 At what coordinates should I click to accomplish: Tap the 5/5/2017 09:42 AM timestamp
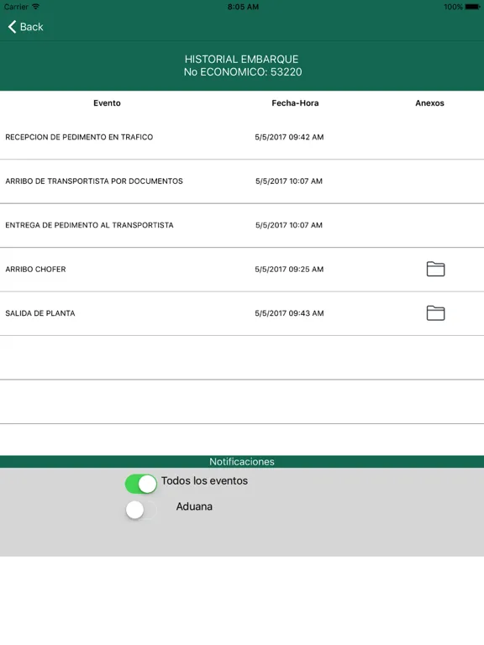point(289,137)
